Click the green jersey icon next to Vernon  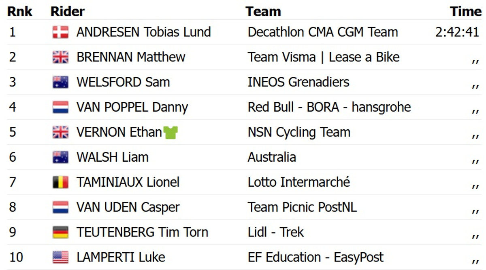coord(171,133)
